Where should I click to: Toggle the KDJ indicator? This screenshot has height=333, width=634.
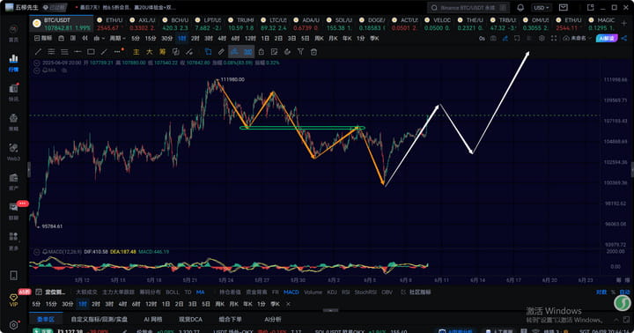[332, 292]
